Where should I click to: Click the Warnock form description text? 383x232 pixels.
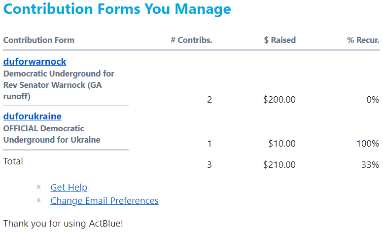59,85
